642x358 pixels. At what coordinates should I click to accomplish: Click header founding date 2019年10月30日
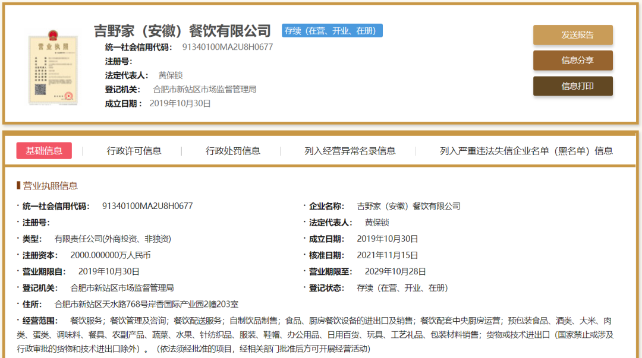180,103
